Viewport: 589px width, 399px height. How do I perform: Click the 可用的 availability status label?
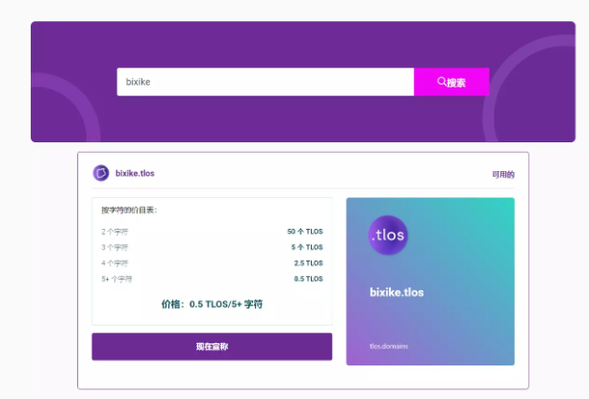[502, 175]
